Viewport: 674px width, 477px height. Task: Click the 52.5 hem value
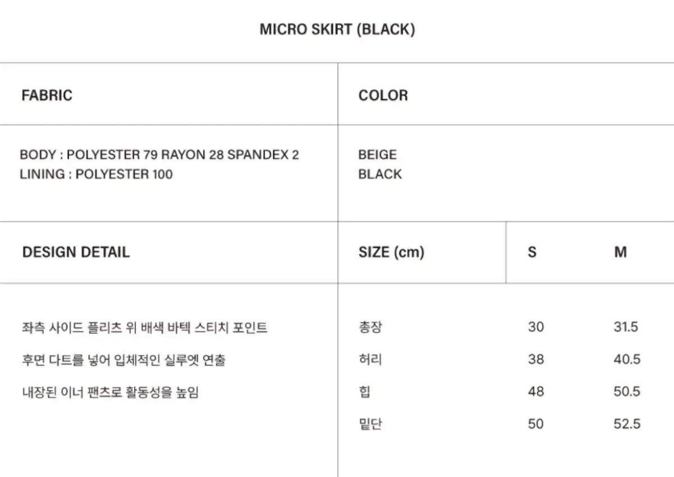[627, 424]
